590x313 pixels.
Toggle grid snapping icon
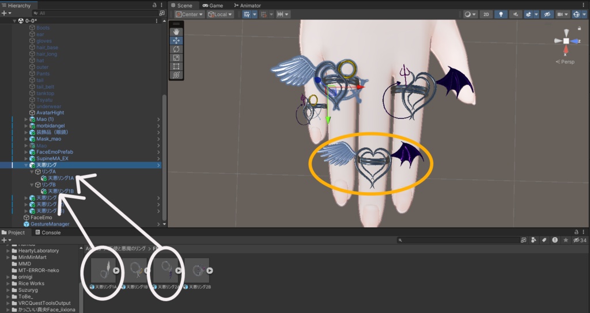[x=264, y=14]
